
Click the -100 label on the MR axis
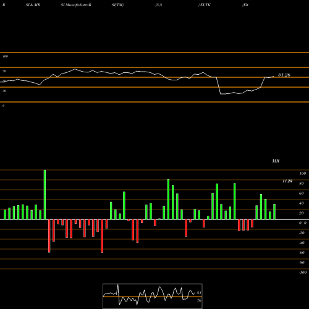tap(303, 273)
